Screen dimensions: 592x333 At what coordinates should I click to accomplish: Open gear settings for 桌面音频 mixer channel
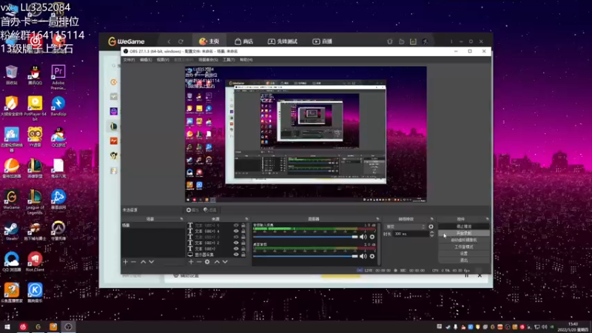[372, 256]
